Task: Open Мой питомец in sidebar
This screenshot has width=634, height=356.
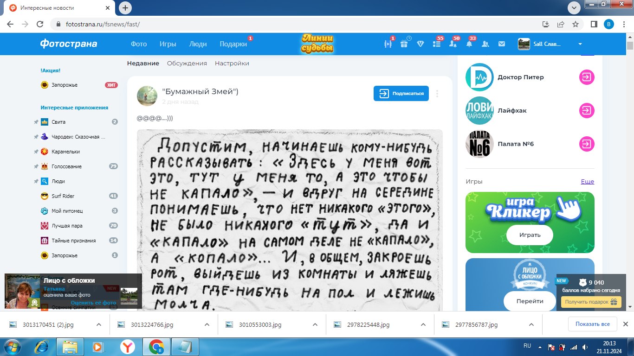Action: 67,211
